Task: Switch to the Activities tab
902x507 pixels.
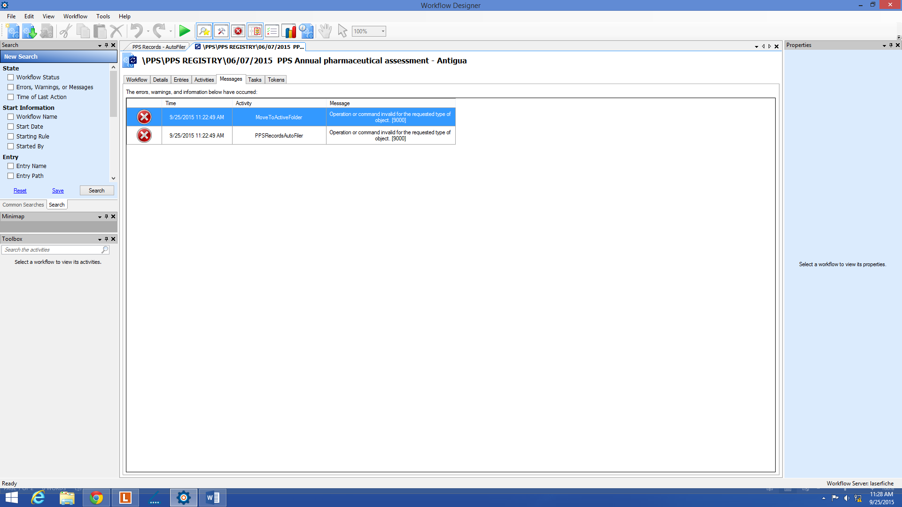Action: tap(204, 80)
